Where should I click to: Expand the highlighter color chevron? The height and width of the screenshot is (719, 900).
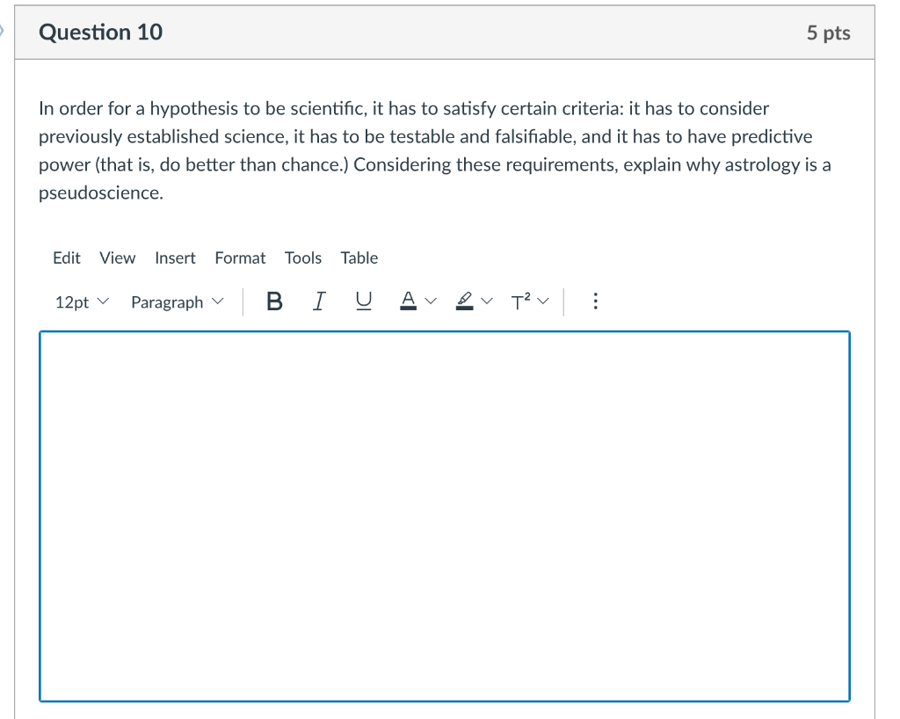click(486, 301)
